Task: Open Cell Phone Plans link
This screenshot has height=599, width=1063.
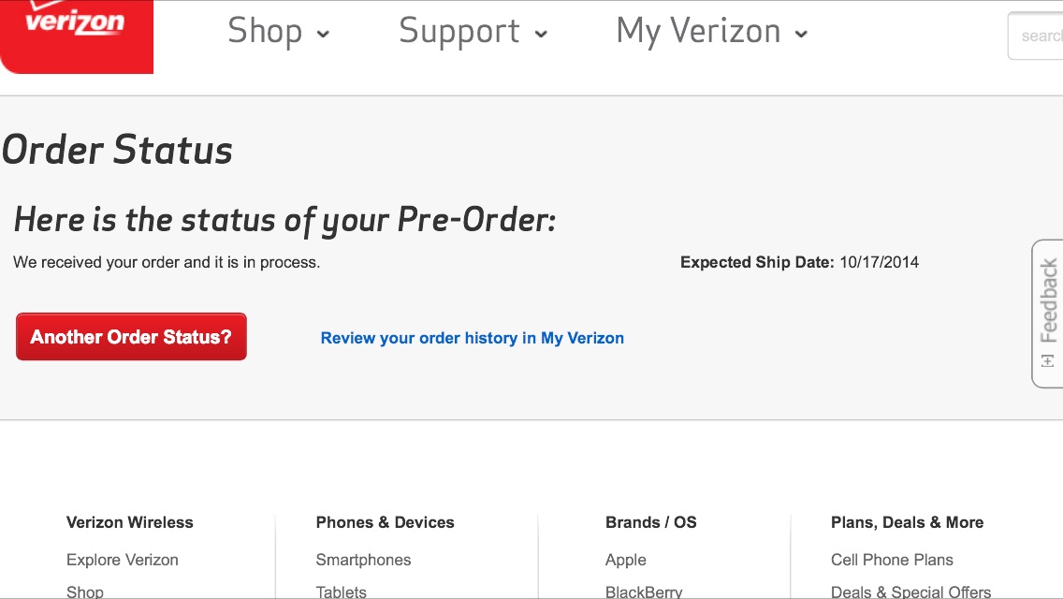Action: tap(892, 560)
